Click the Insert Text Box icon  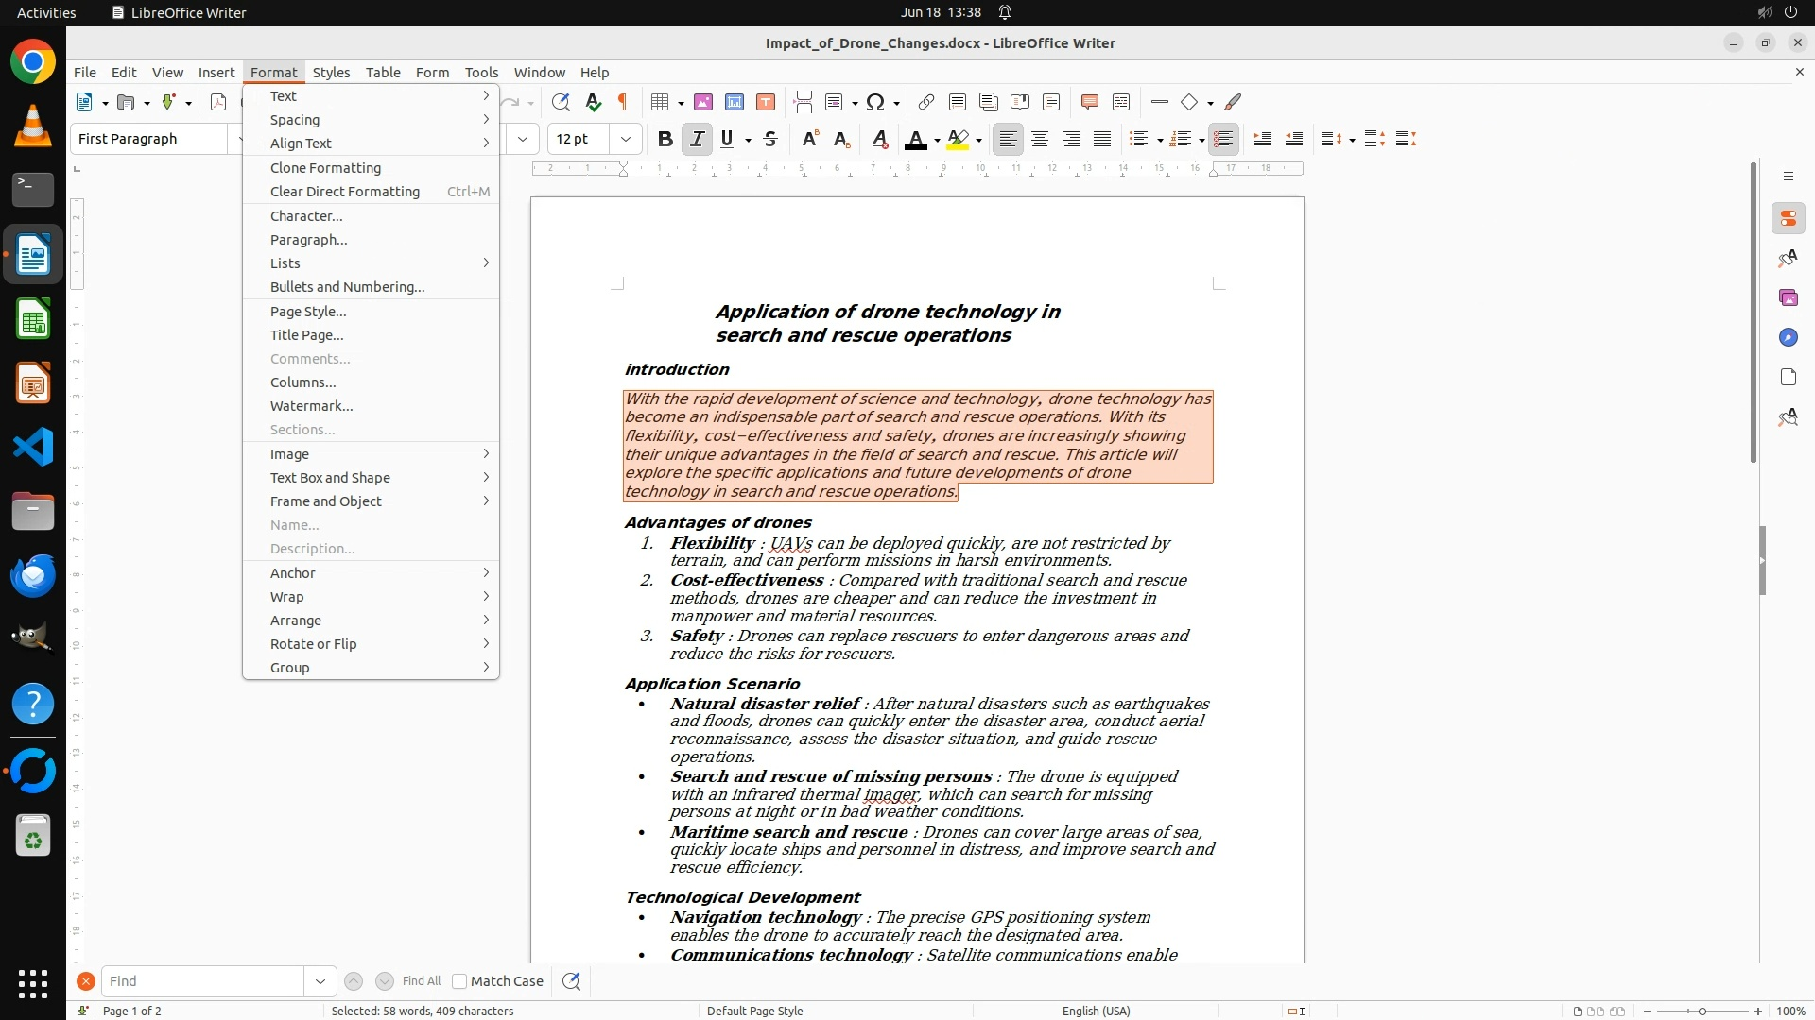click(766, 102)
